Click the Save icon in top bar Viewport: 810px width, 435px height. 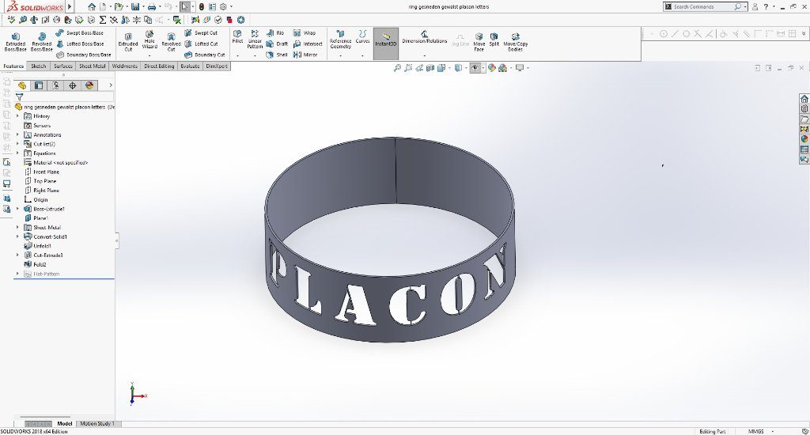tap(134, 6)
